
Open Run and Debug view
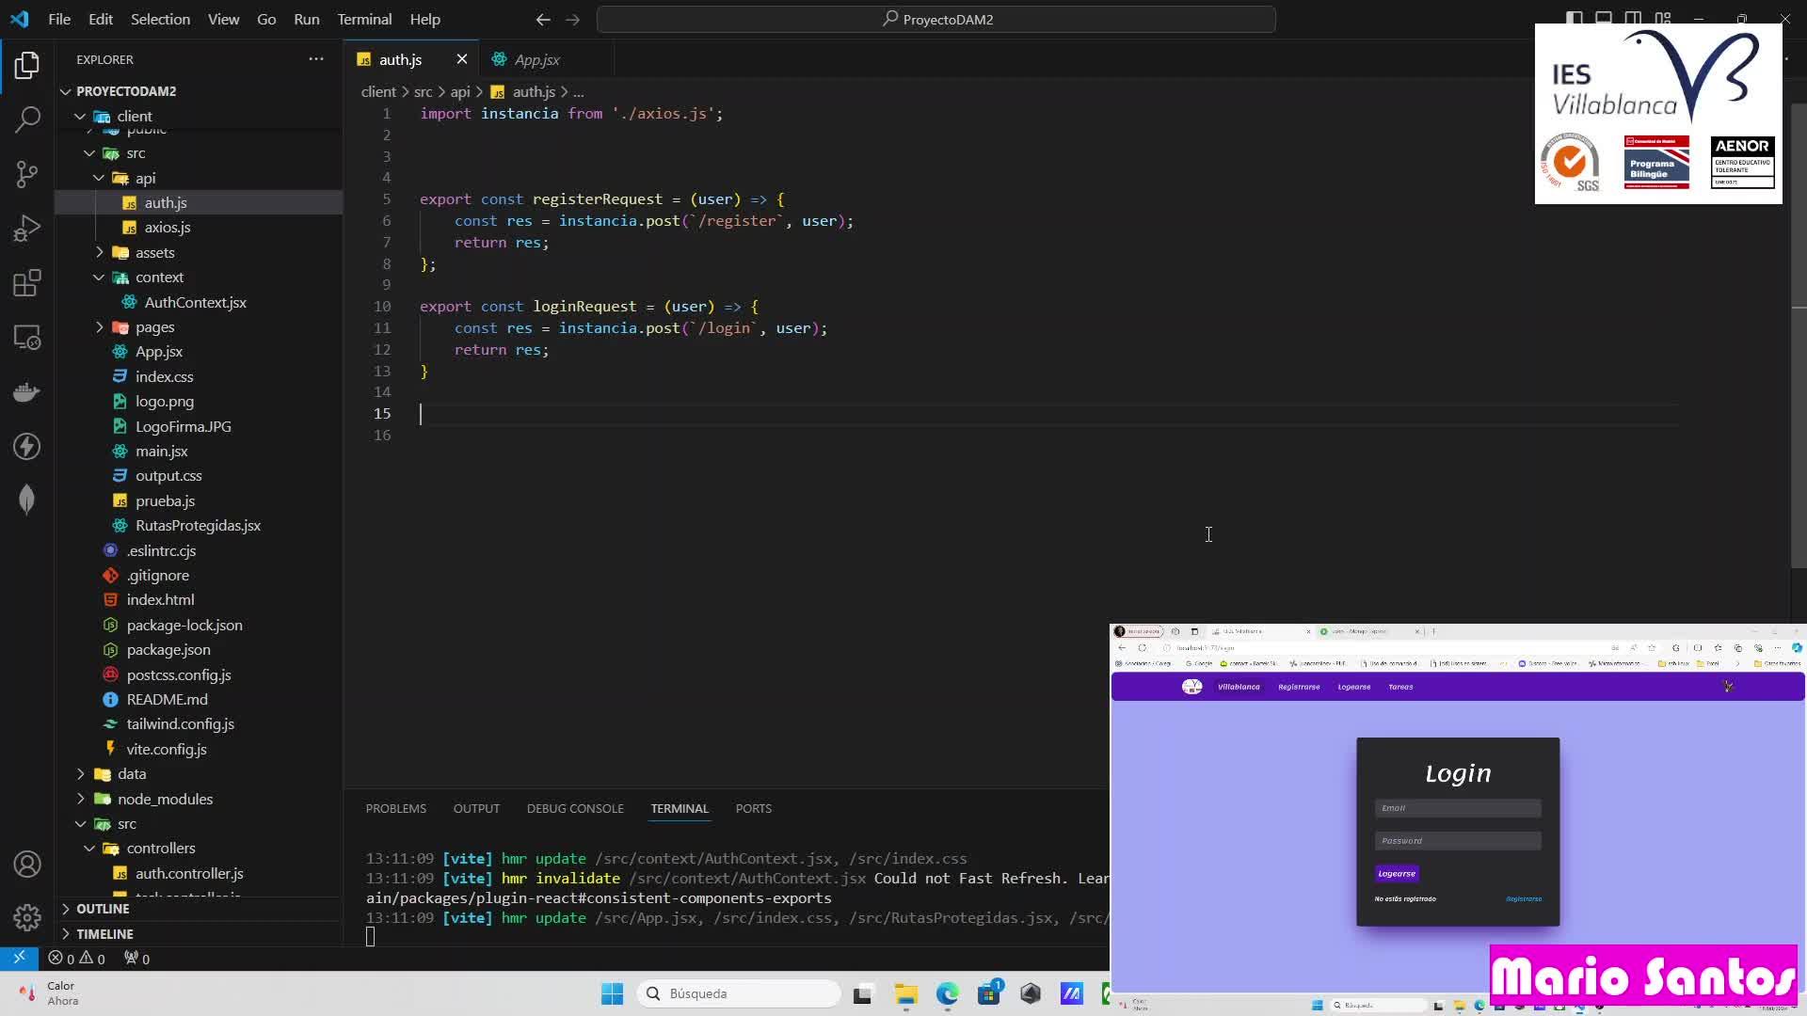(27, 229)
